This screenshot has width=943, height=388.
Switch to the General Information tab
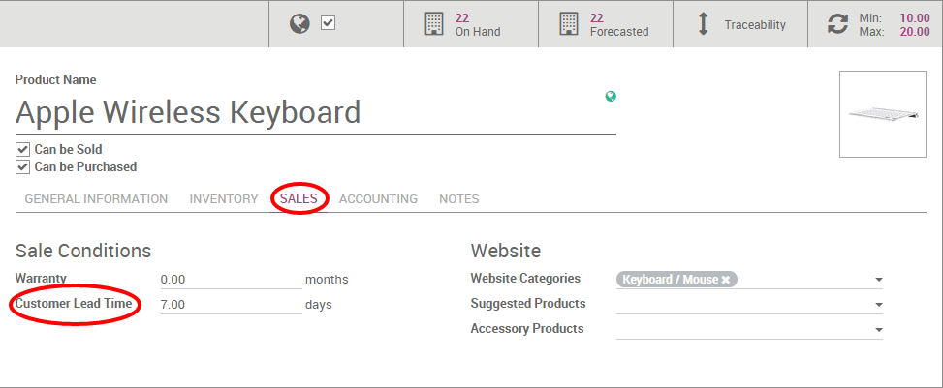click(x=96, y=199)
